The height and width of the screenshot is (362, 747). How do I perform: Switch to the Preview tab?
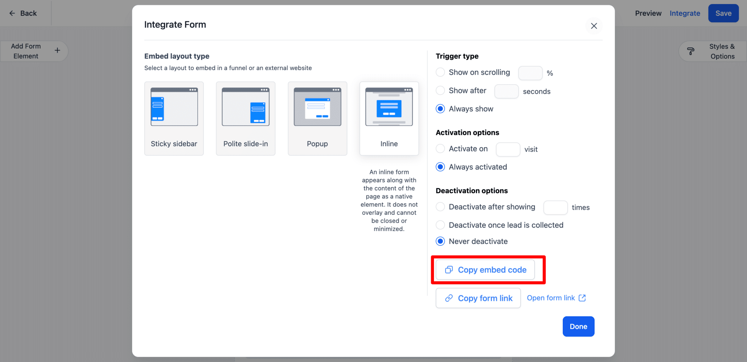[648, 13]
